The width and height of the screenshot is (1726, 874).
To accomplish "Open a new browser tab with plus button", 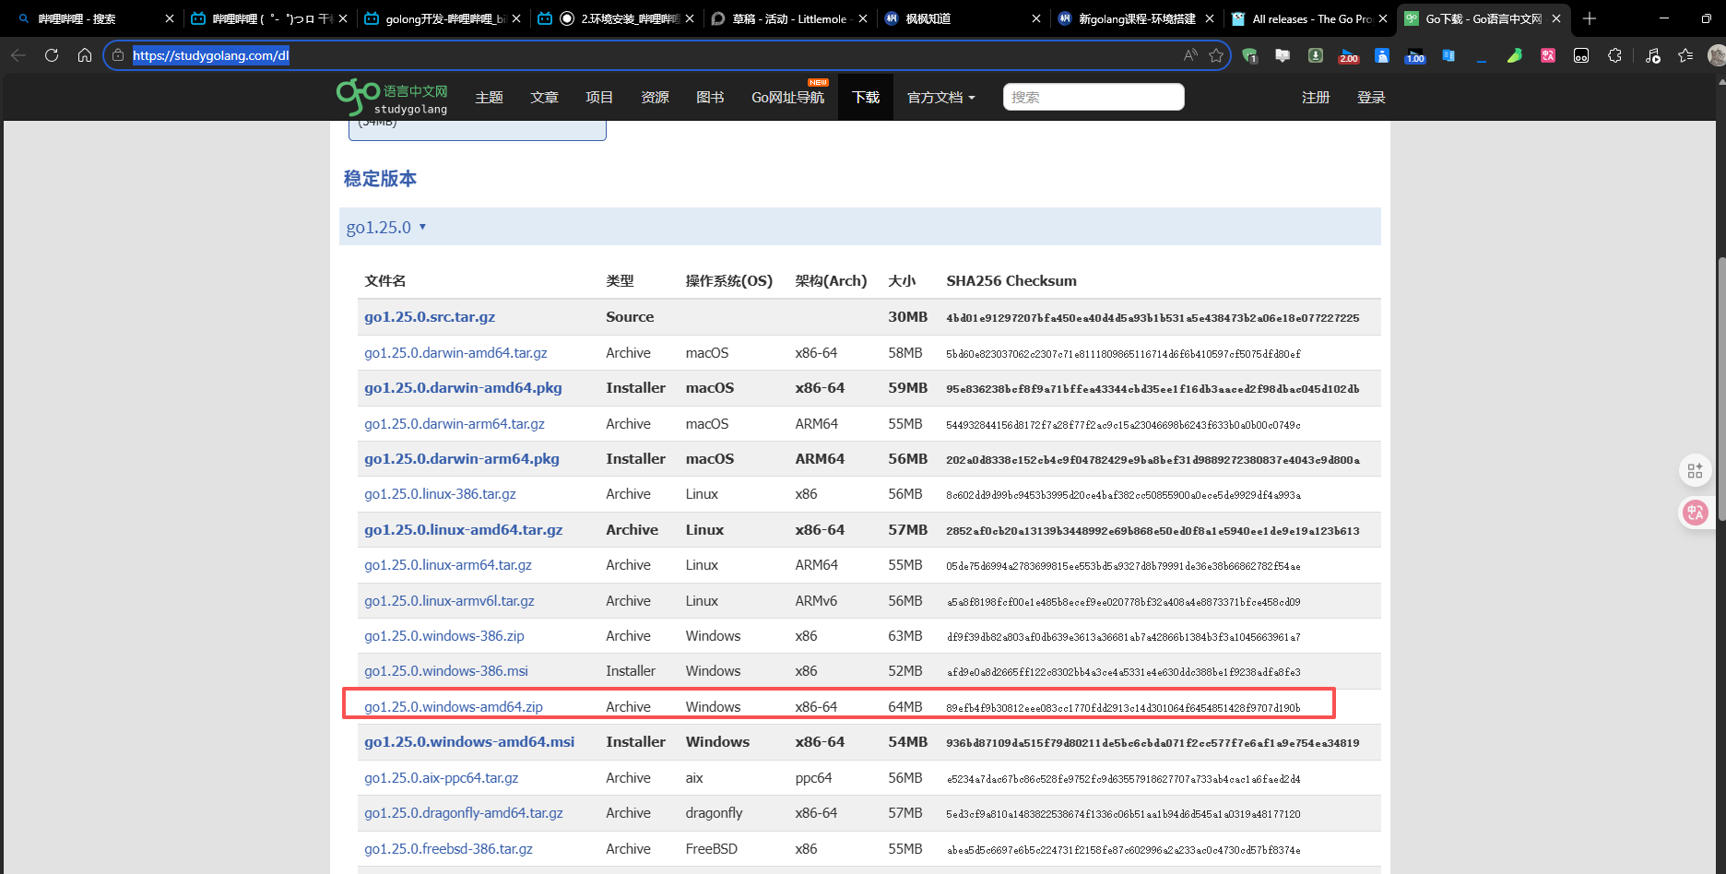I will (1589, 18).
